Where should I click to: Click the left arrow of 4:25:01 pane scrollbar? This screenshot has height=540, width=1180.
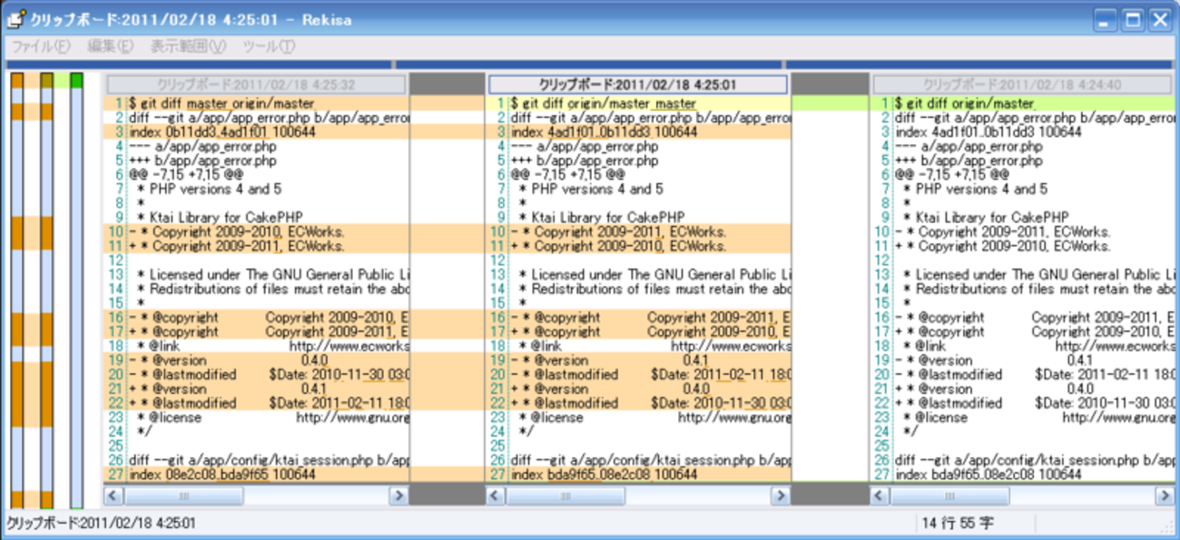pos(495,496)
